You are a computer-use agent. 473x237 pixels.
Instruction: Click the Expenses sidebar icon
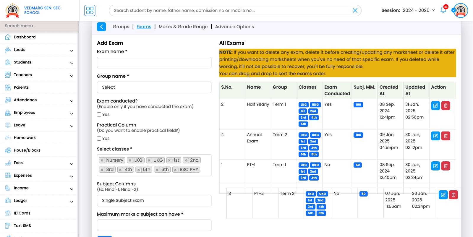click(x=8, y=175)
